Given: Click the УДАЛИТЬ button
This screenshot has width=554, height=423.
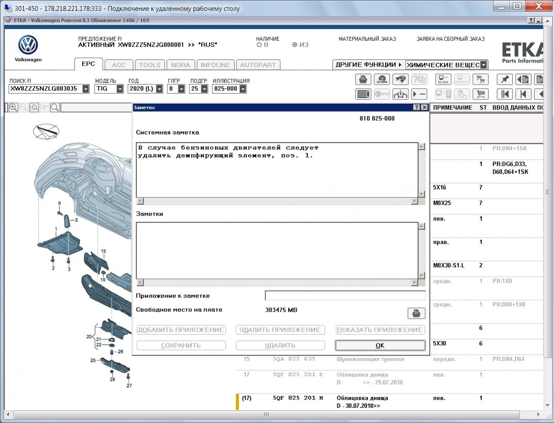Looking at the screenshot, I should 280,345.
